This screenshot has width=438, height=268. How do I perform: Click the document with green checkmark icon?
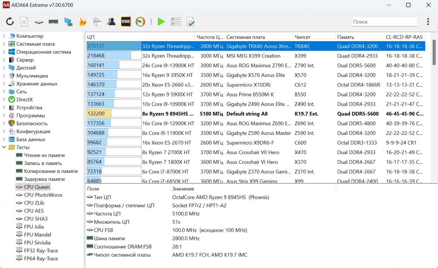pyautogui.click(x=190, y=22)
